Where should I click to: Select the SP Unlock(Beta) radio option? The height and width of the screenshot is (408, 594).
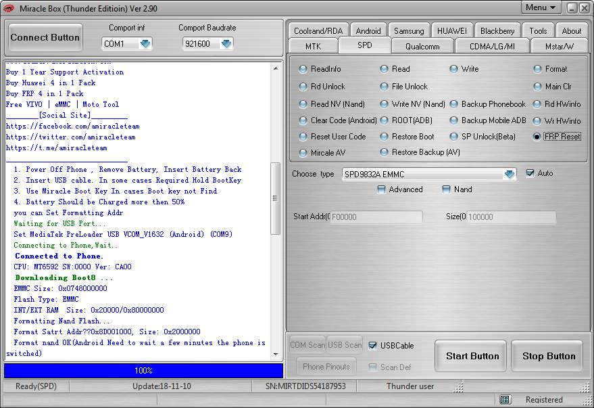coord(482,137)
